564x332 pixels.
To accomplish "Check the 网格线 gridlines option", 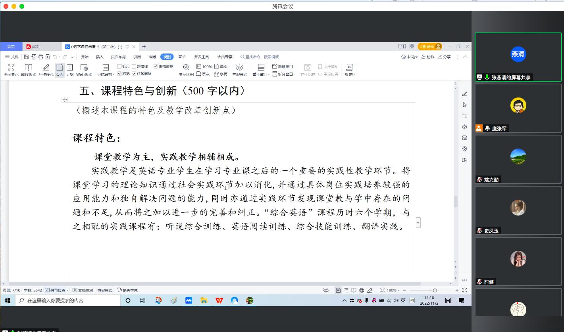I will pos(134,67).
